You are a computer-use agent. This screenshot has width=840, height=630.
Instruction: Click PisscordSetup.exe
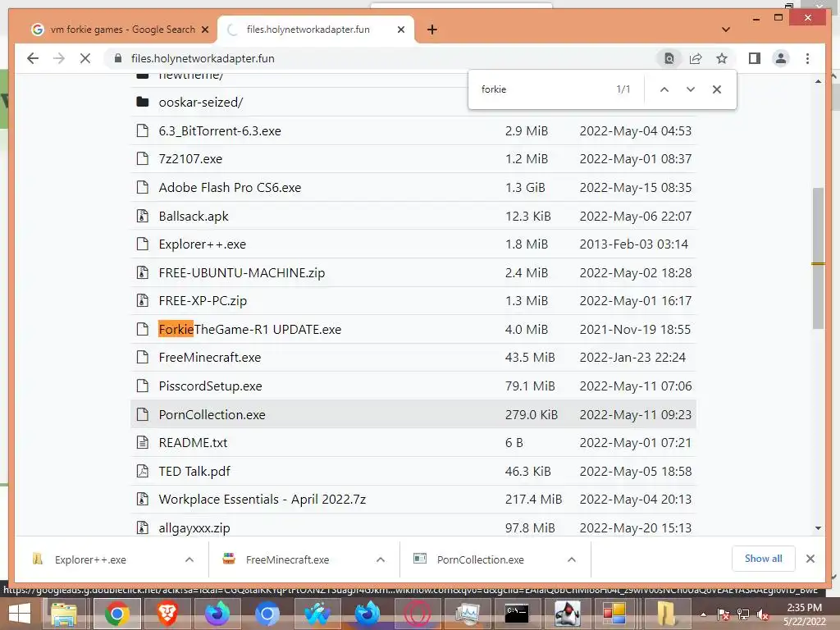tap(210, 386)
